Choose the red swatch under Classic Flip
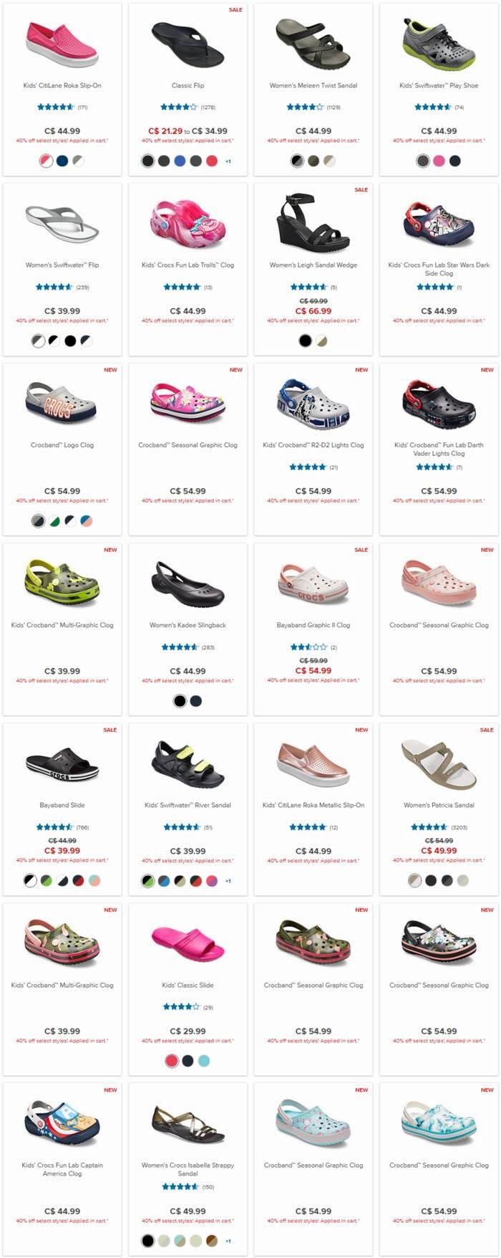Viewport: 501px width, 1258px height. click(212, 161)
